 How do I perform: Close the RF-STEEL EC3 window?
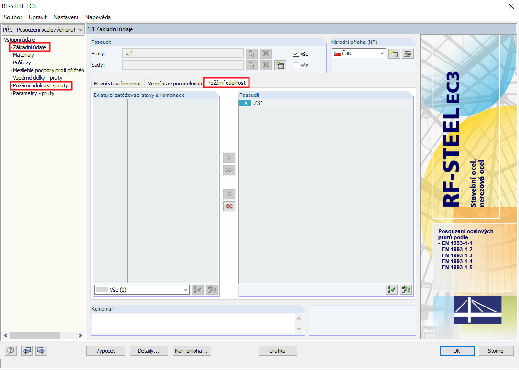click(x=511, y=6)
